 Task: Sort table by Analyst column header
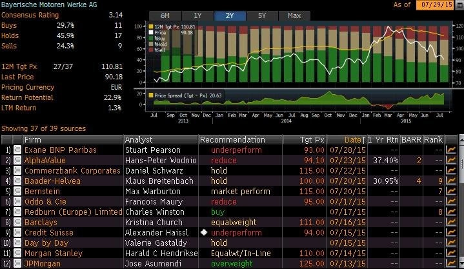point(161,140)
